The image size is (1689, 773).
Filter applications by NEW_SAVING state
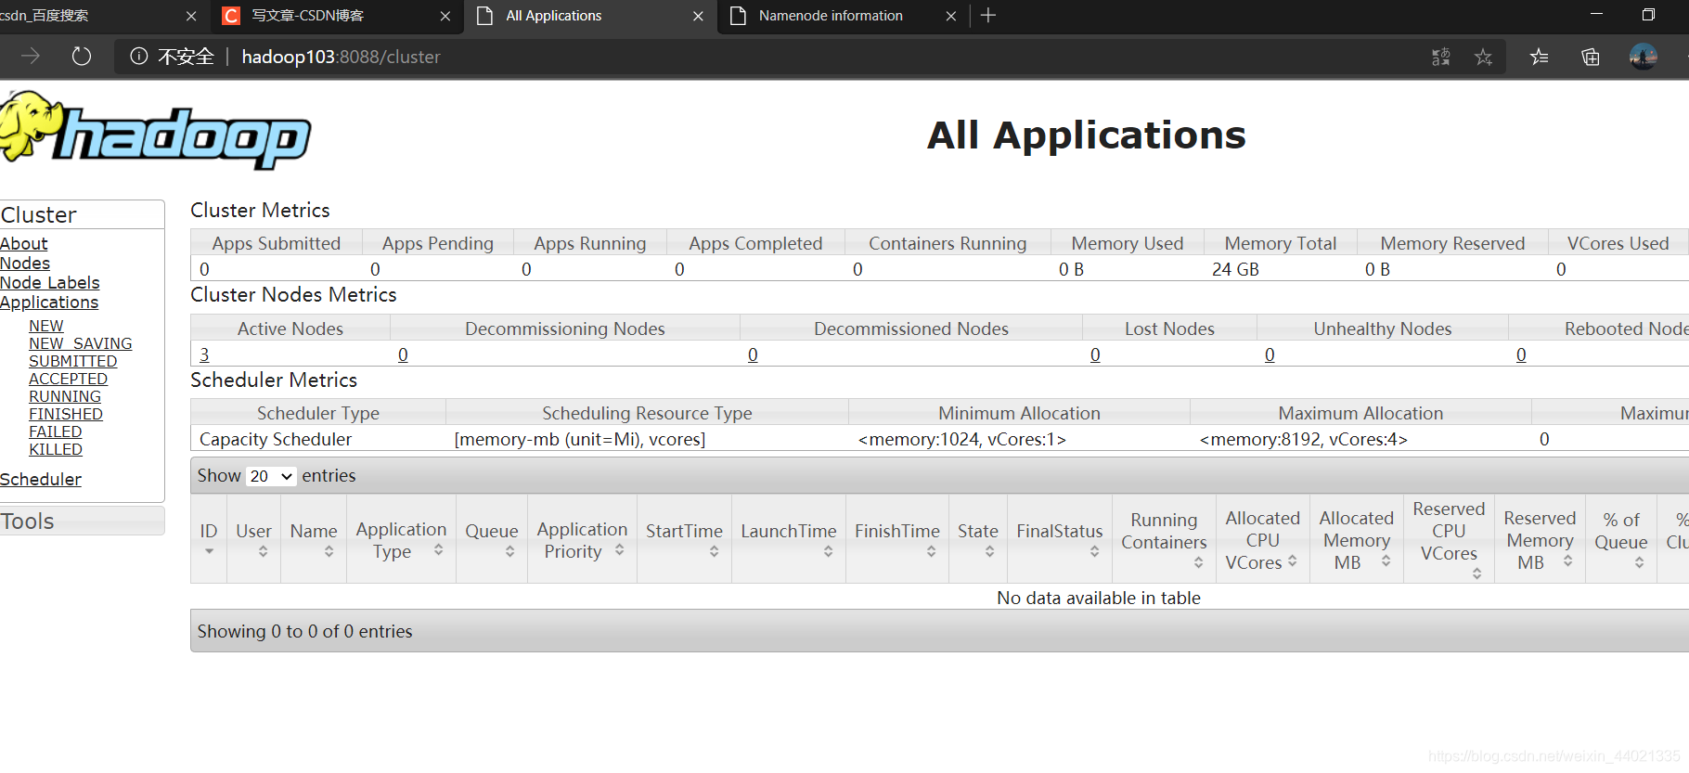80,343
